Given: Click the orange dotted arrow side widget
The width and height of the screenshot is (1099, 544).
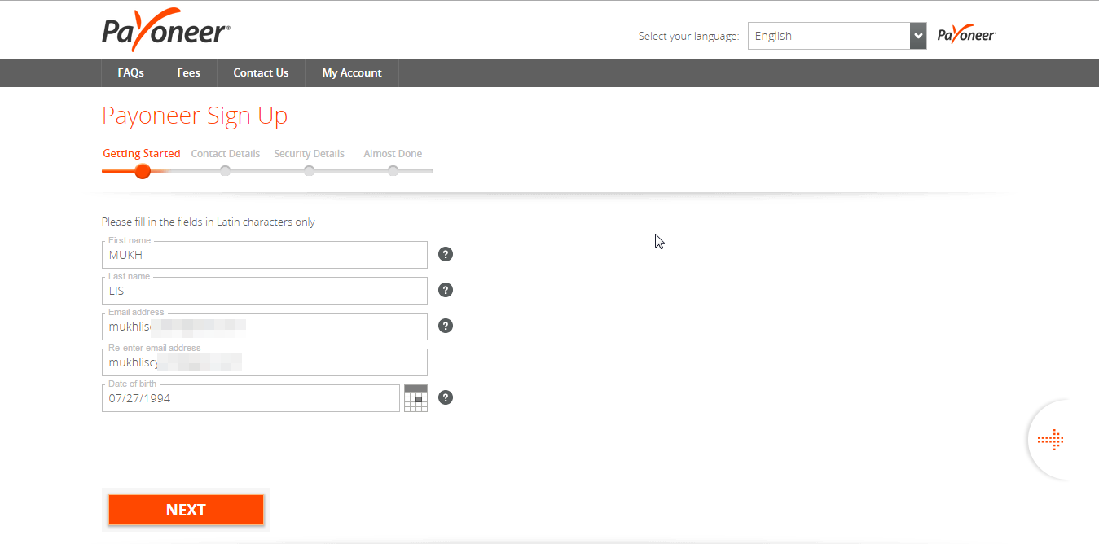Looking at the screenshot, I should 1051,440.
